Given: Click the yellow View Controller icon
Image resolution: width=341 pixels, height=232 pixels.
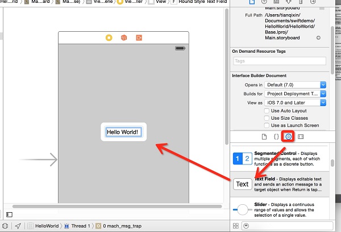Looking at the screenshot, I should 109,38.
